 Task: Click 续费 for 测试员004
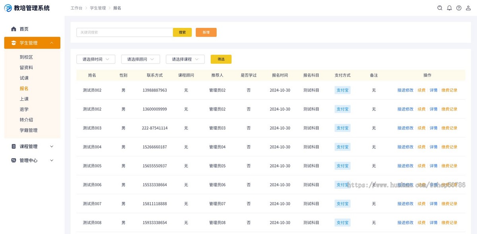tap(421, 147)
